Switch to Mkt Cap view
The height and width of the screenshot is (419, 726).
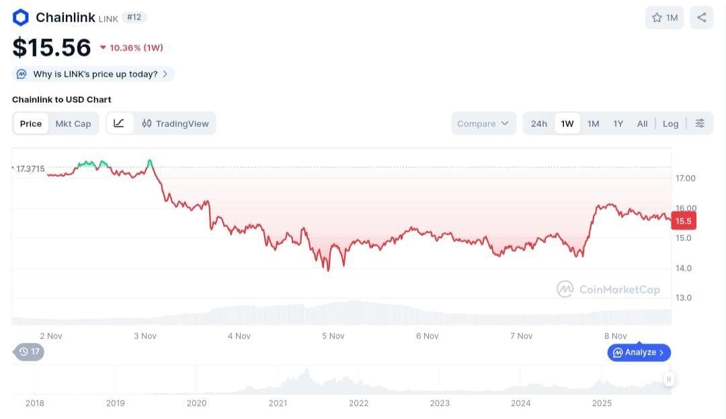pyautogui.click(x=73, y=124)
